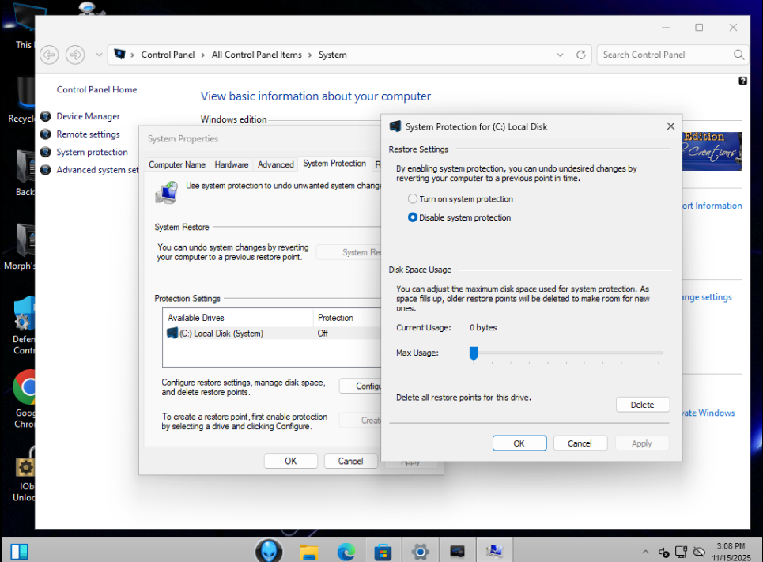Click the System protection shield icon

(x=46, y=153)
